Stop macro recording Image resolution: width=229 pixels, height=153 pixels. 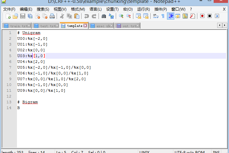tap(209, 16)
